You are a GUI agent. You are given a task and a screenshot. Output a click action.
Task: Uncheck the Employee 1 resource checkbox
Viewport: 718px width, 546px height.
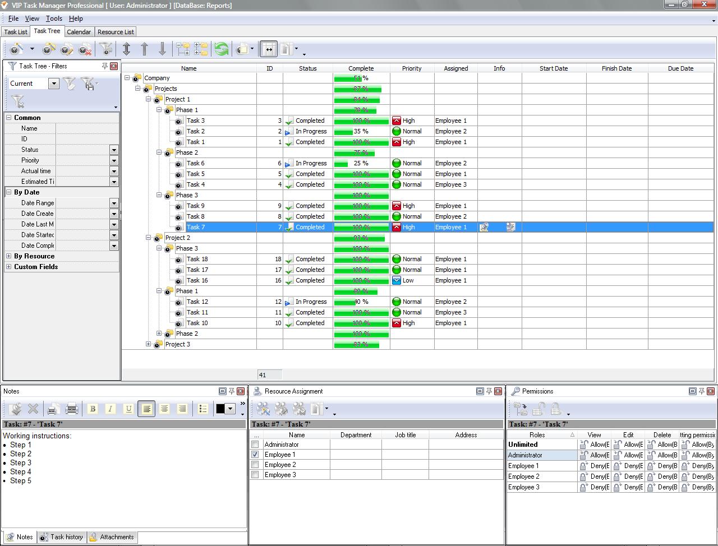(255, 455)
